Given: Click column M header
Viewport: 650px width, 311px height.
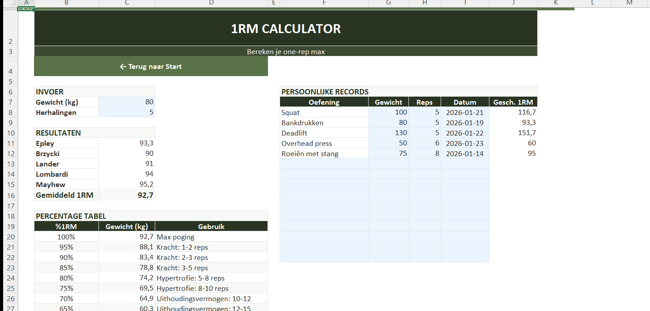Looking at the screenshot, I should 629,3.
